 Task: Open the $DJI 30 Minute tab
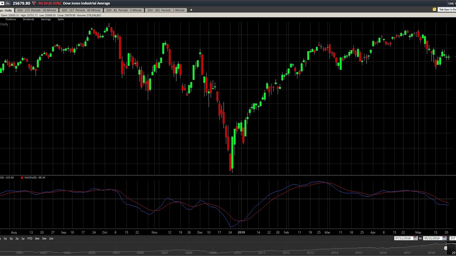37,10
